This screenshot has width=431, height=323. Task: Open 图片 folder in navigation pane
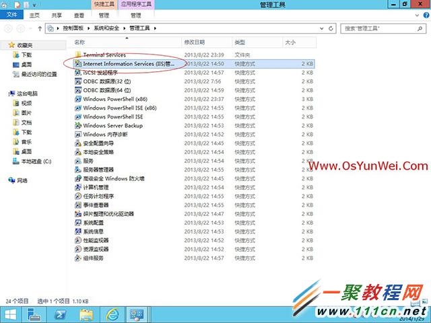[x=26, y=112]
